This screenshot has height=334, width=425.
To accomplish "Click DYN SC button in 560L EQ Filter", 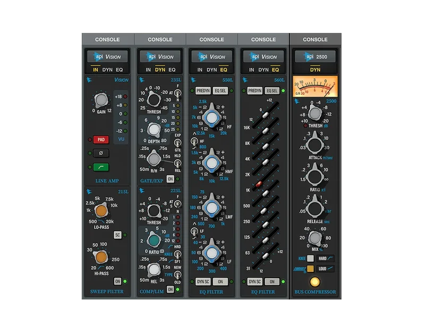I will pos(255,282).
